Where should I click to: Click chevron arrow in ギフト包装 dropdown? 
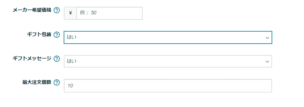(267, 38)
